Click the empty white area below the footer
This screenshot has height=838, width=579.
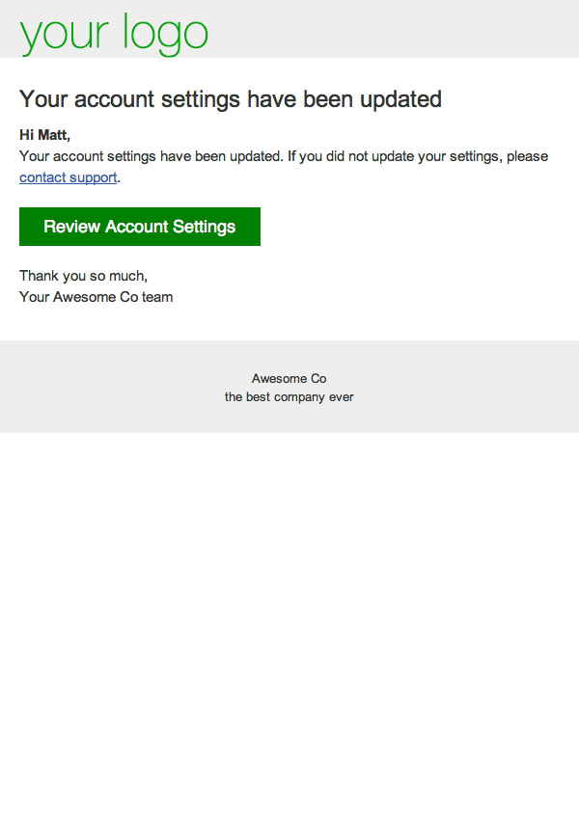[x=289, y=627]
